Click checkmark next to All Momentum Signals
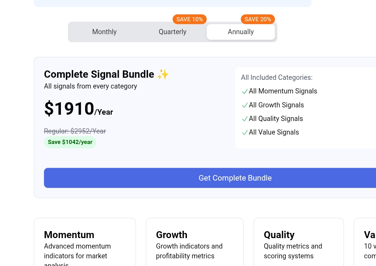Screen dimensions: 376x266 245,91
